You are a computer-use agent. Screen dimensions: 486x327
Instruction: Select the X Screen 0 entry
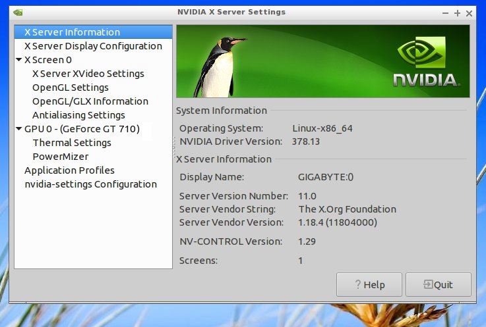point(48,60)
